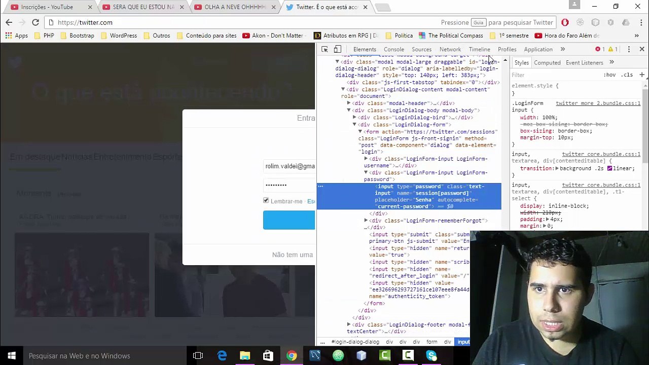Expand the LoginDialog-bird div node
649x365 pixels.
tap(354, 117)
